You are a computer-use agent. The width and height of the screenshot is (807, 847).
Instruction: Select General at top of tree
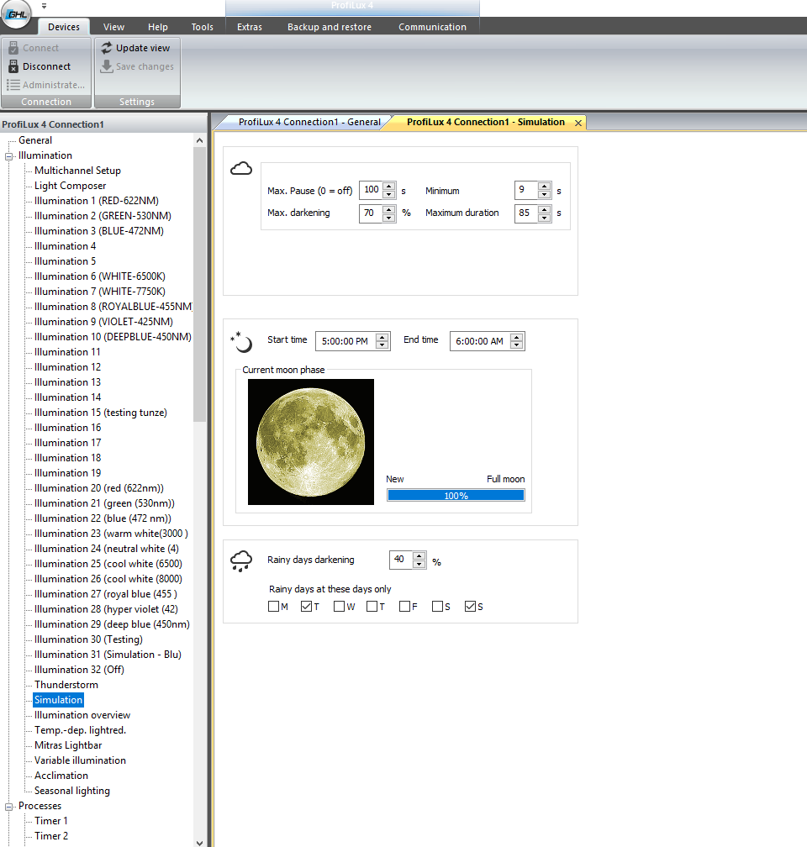pos(35,139)
